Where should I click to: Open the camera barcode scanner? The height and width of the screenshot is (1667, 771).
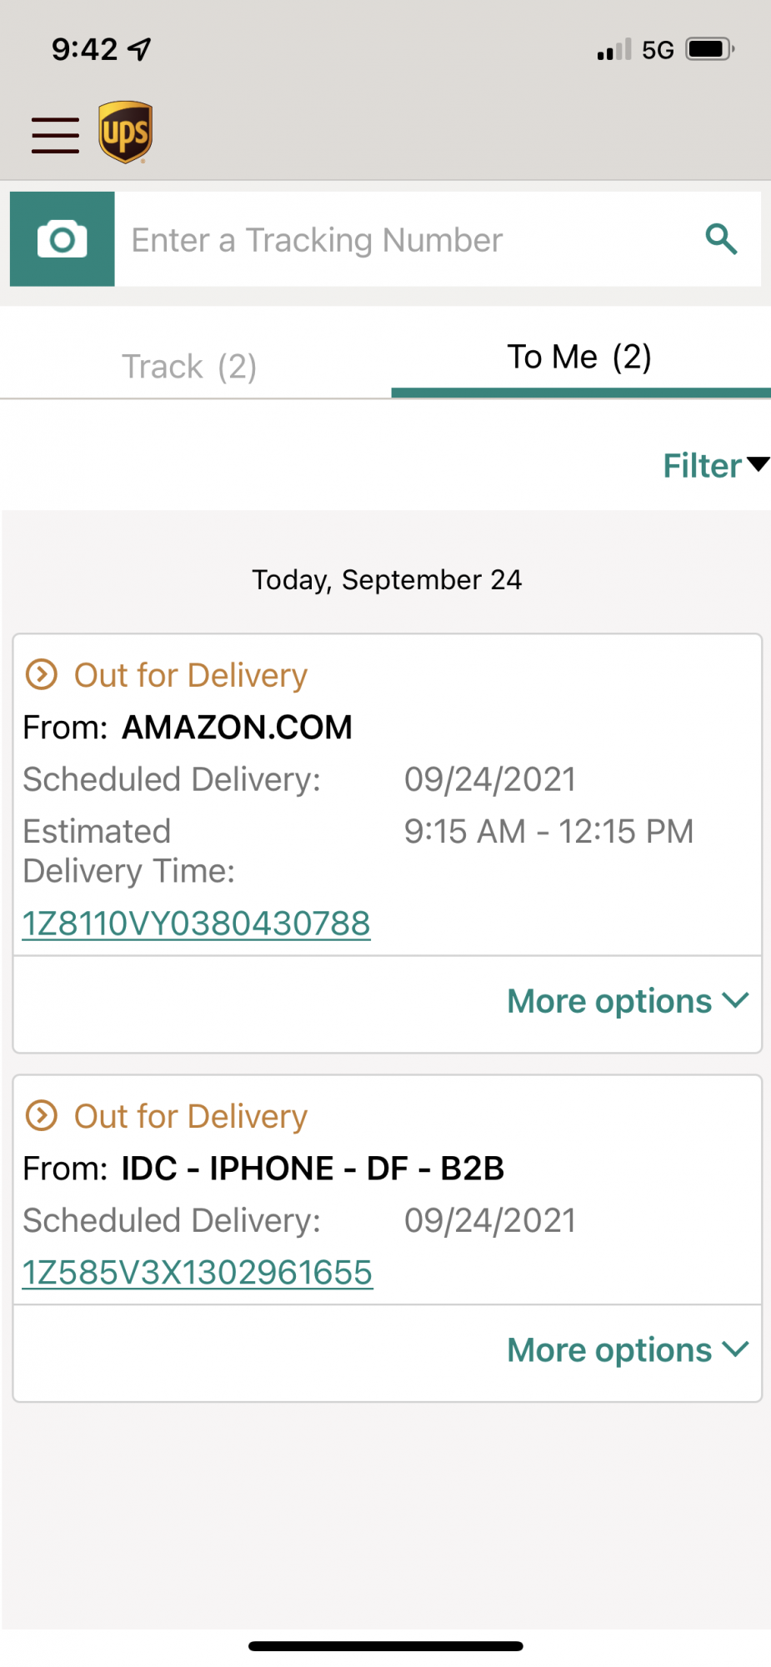pyautogui.click(x=63, y=239)
